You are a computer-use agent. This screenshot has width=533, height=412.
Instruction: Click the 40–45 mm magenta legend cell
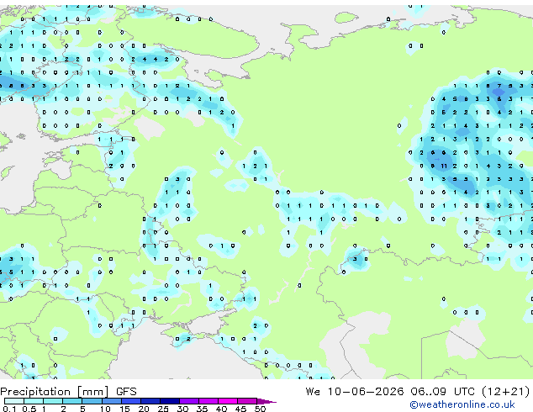(x=228, y=401)
